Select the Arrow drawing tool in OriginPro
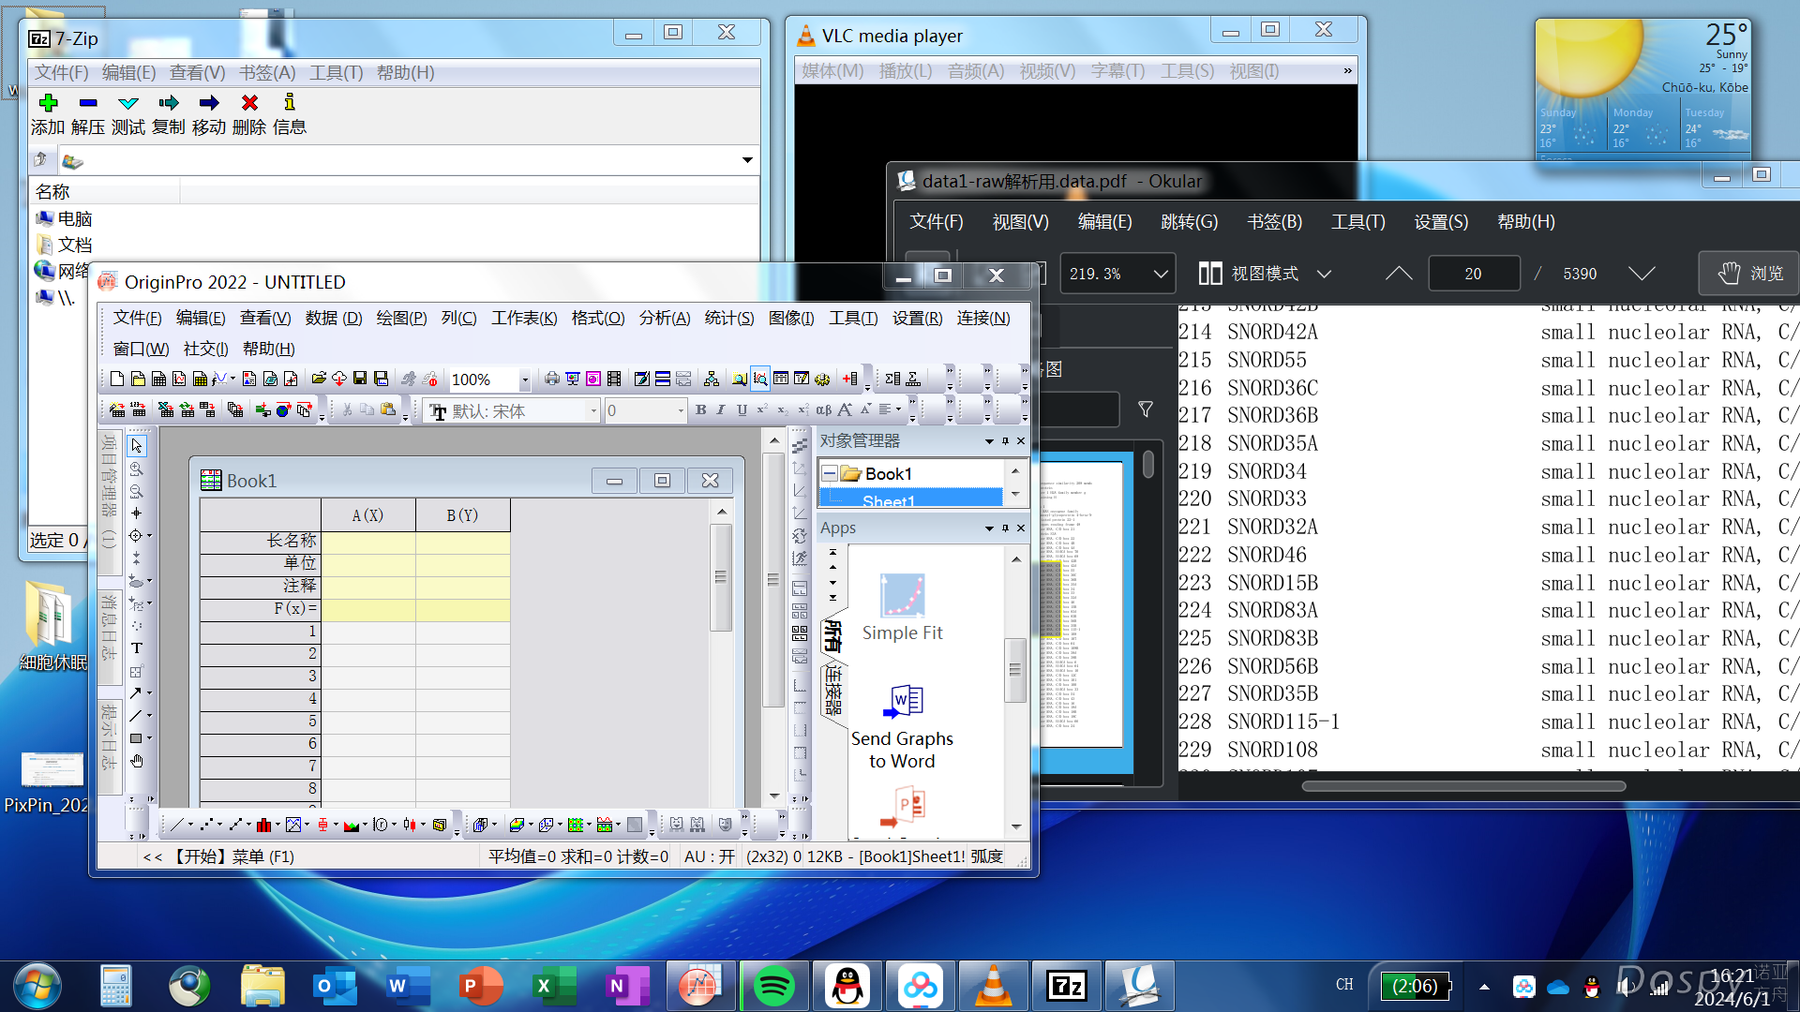Screen dimensions: 1800x1012 (137, 693)
